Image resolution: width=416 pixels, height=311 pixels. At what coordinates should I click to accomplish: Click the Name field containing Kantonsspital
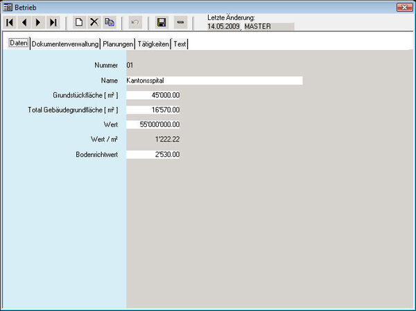pyautogui.click(x=214, y=81)
